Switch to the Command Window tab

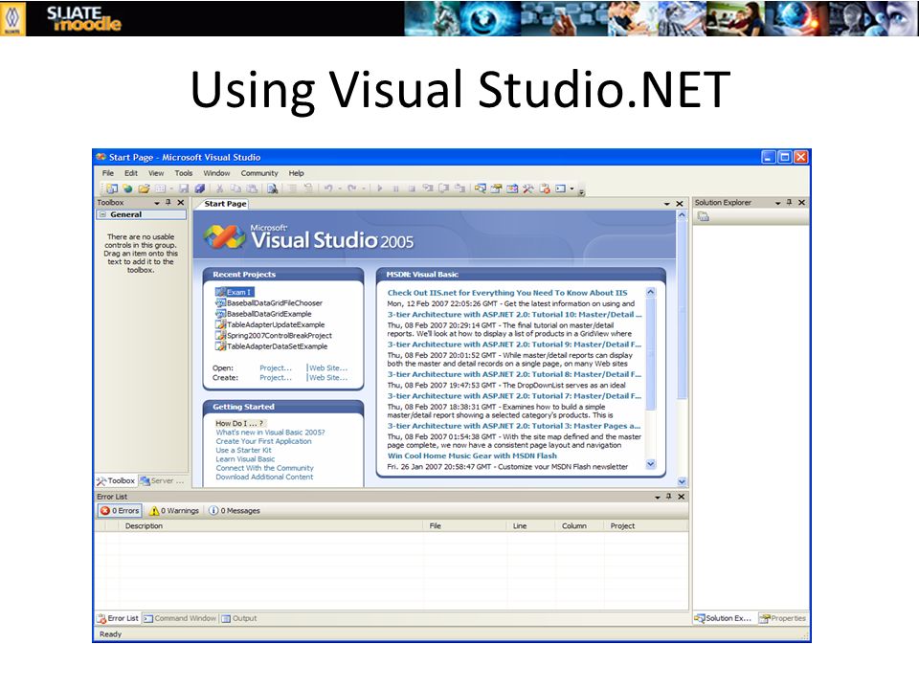[180, 618]
